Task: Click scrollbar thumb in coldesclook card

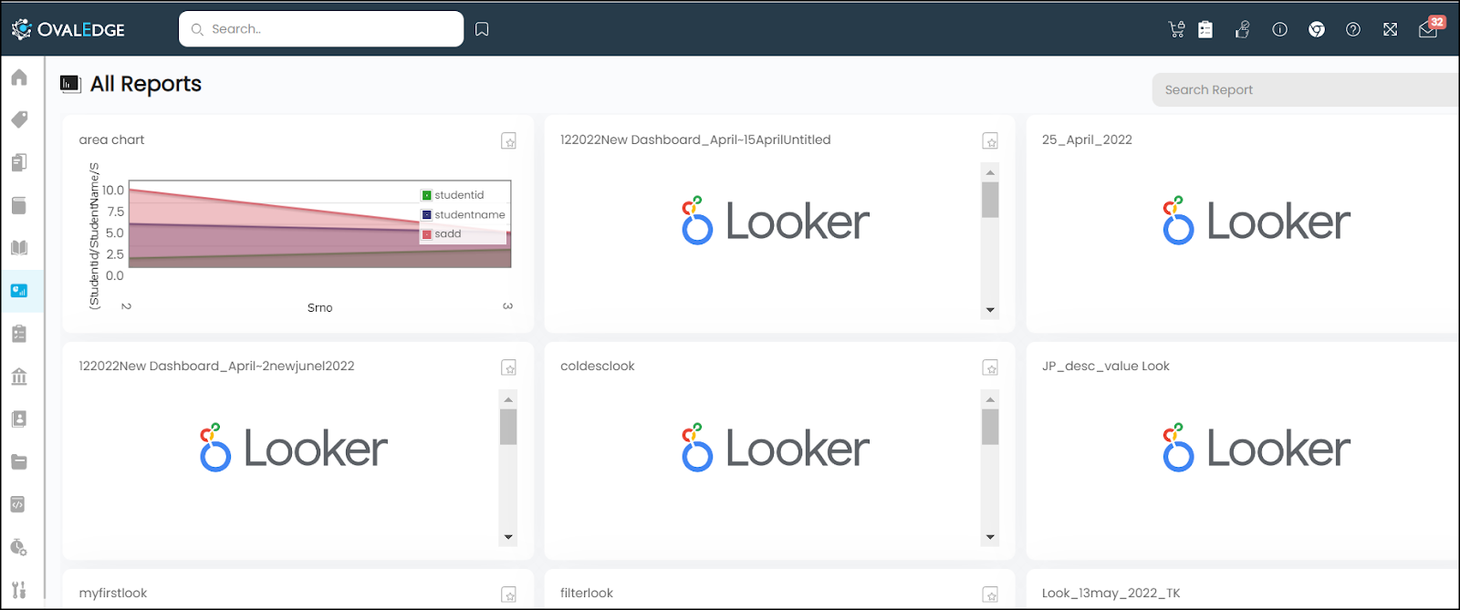Action: (990, 427)
